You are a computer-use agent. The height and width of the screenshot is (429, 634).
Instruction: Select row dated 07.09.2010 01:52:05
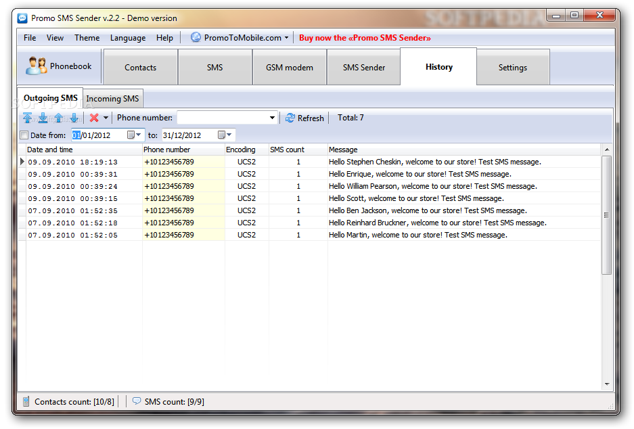pyautogui.click(x=309, y=235)
